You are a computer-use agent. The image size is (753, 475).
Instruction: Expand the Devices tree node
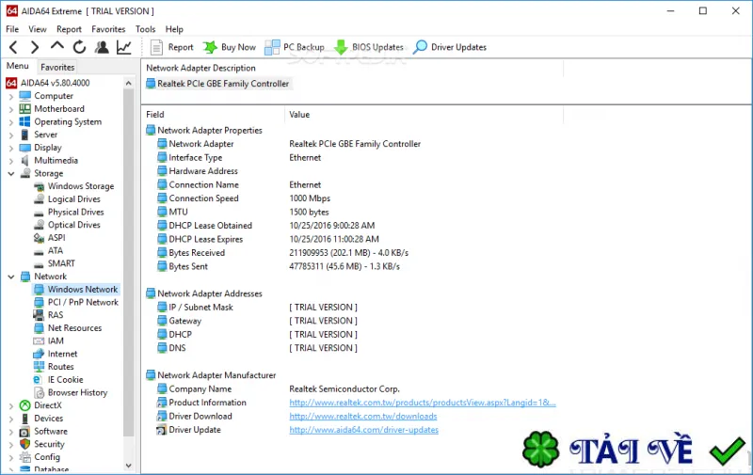pos(11,419)
